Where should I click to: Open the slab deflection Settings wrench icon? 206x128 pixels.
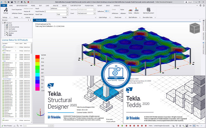6,10
